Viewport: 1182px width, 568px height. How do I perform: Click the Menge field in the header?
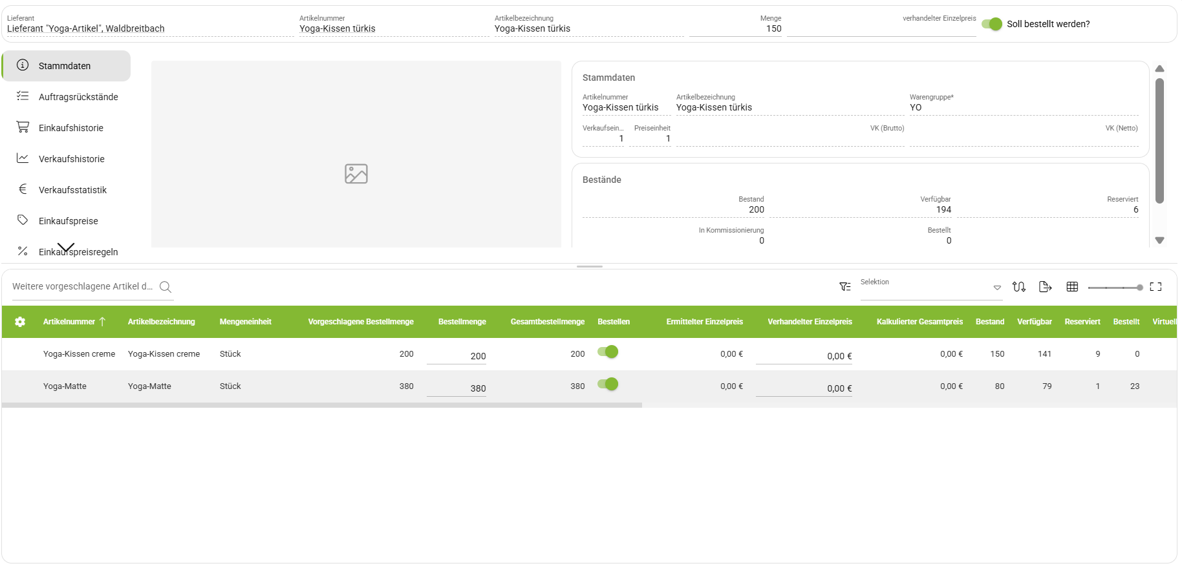pos(736,25)
